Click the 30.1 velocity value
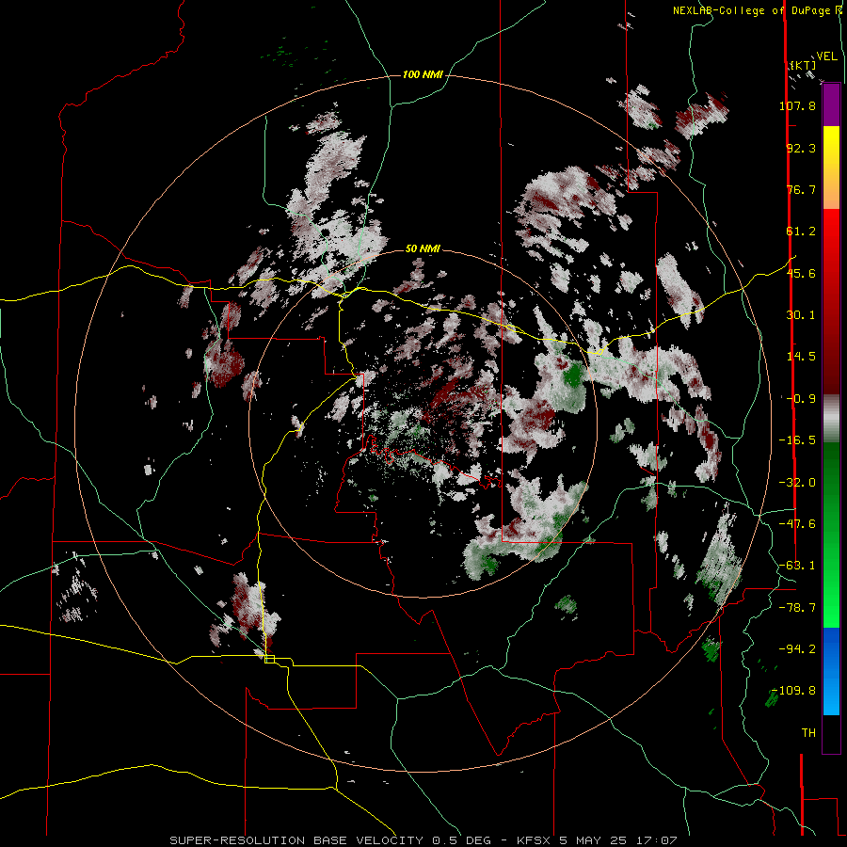Screen dimensions: 847x847 coord(801,315)
